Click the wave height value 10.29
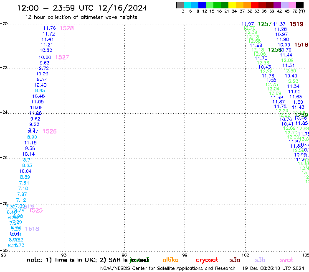The height and width of the screenshot is (272, 309). point(42,74)
